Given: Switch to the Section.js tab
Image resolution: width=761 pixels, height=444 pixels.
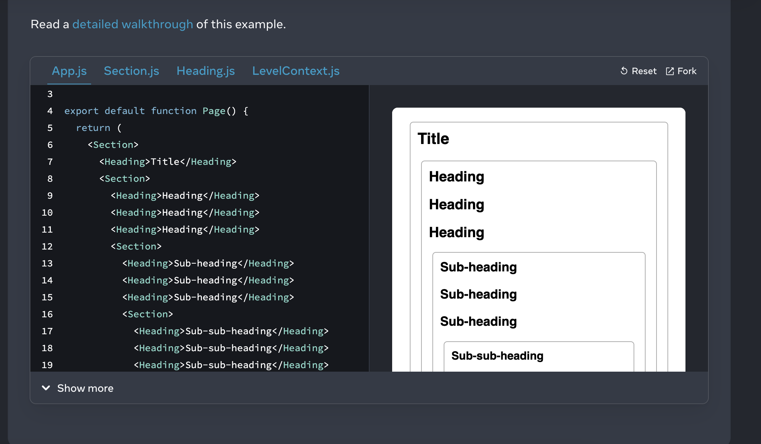Looking at the screenshot, I should click(x=131, y=71).
